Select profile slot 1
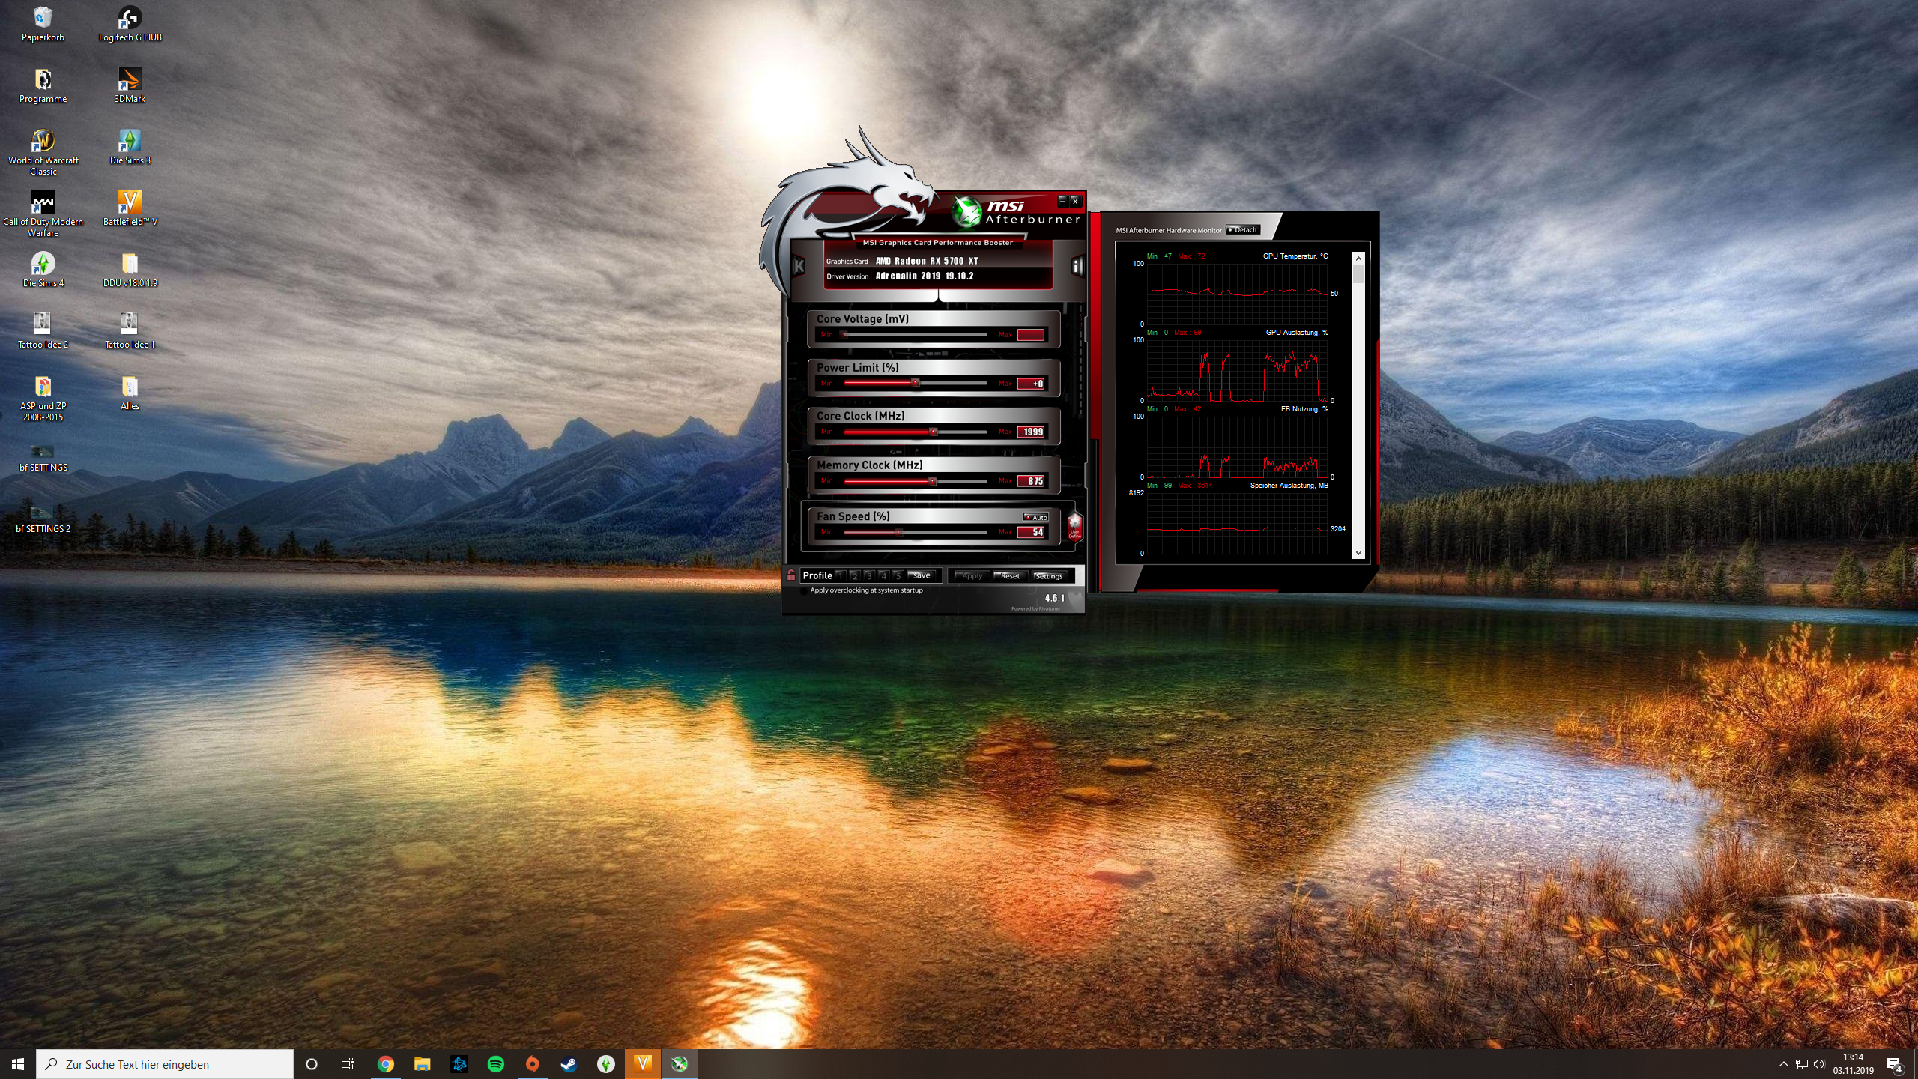1918x1079 pixels. [841, 575]
